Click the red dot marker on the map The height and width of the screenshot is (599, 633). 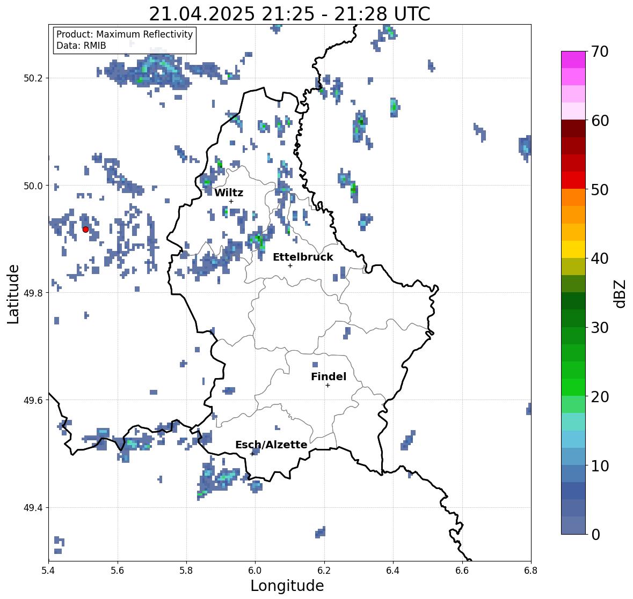tap(85, 230)
